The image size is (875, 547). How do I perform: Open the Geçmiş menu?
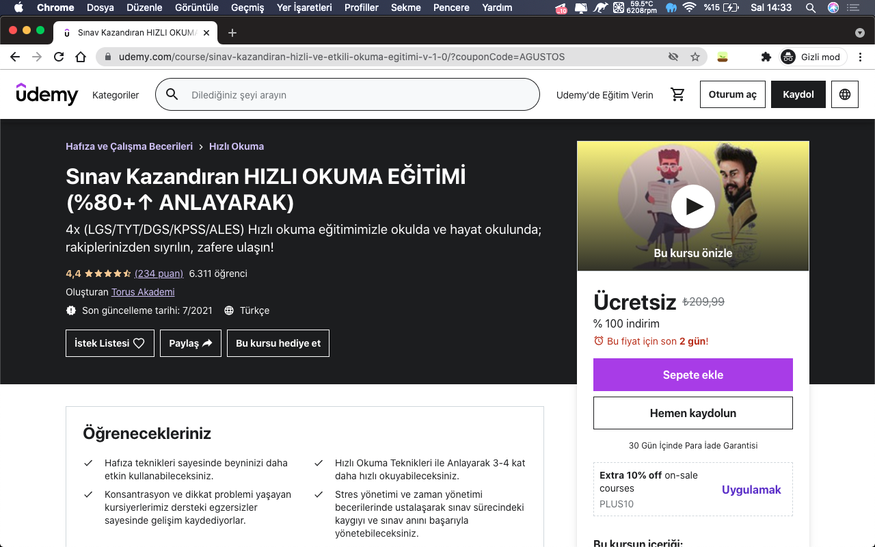(247, 8)
